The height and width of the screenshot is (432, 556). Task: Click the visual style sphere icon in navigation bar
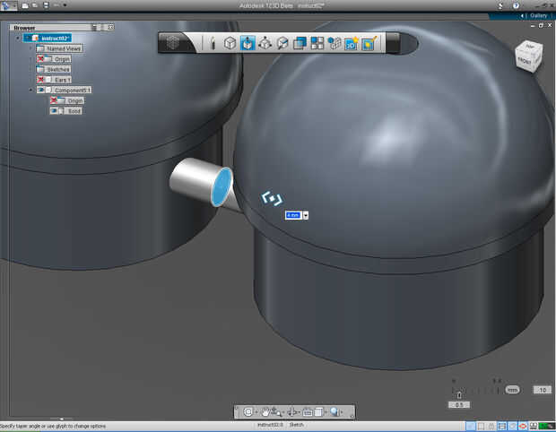point(334,411)
